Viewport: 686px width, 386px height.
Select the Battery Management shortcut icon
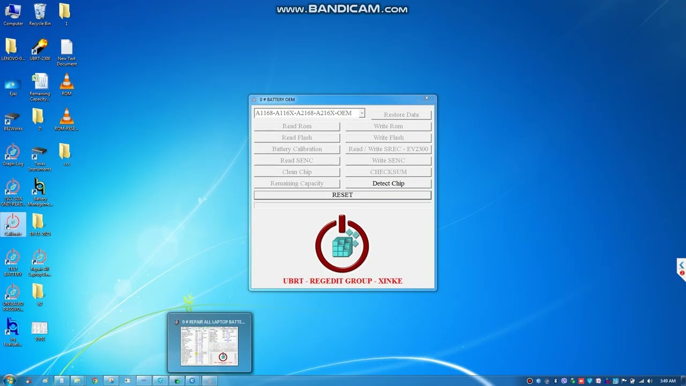point(40,192)
